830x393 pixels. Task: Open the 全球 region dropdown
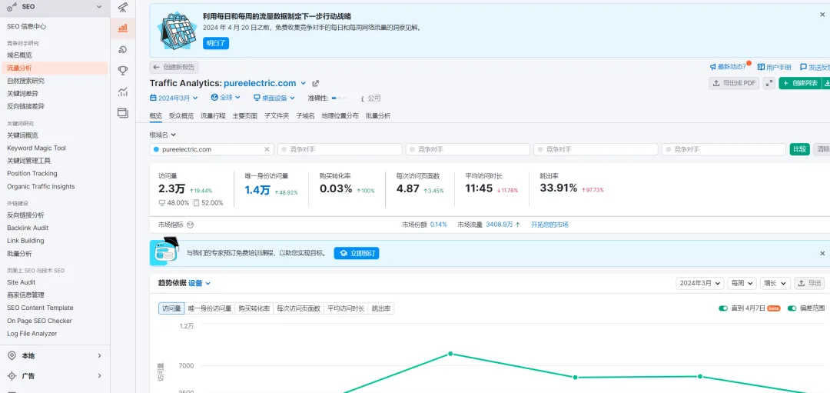click(225, 98)
